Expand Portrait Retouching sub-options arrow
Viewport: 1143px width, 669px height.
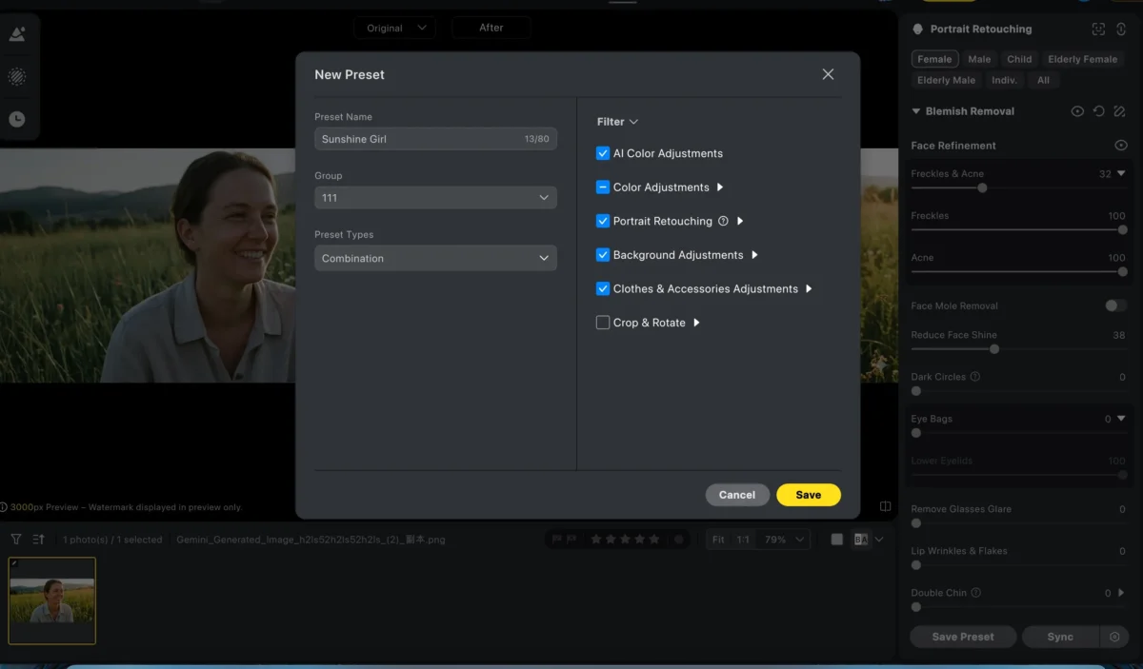click(740, 221)
